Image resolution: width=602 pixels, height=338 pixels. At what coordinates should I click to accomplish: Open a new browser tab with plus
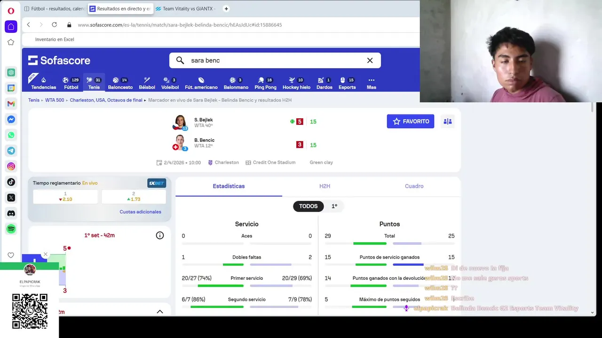(x=226, y=8)
